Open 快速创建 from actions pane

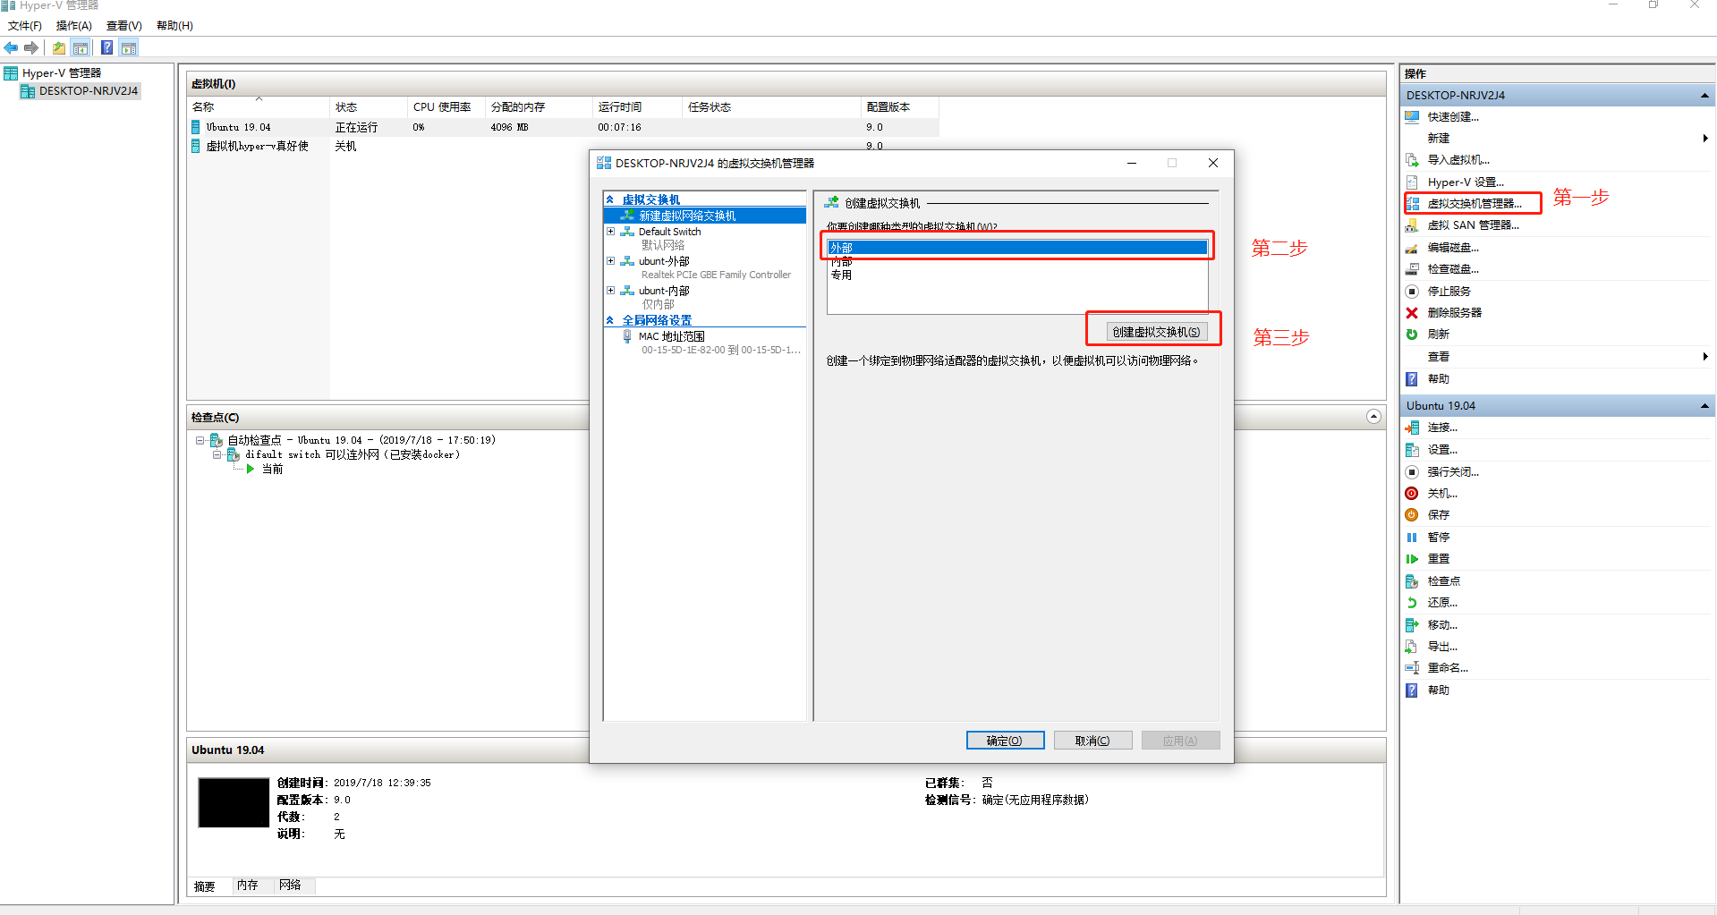point(1453,117)
